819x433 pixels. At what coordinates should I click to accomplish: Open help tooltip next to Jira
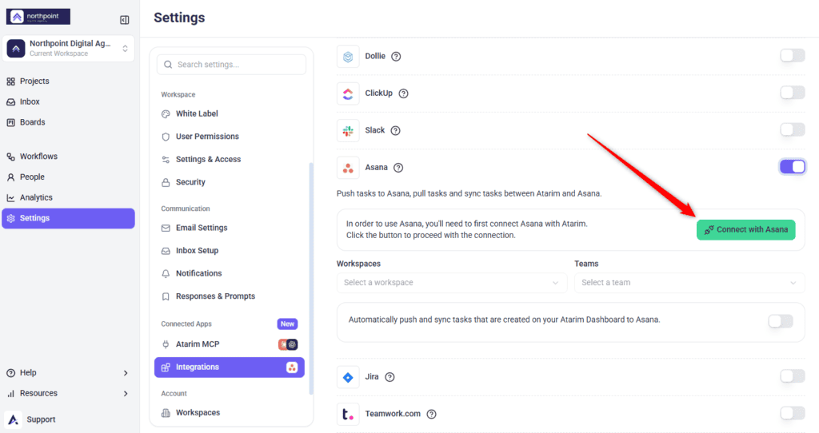(390, 377)
